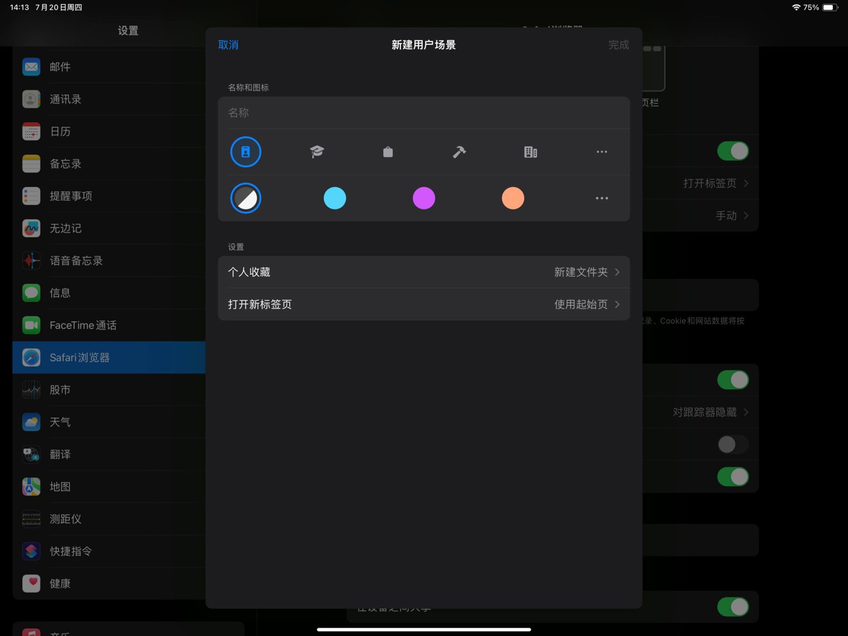
Task: Select the graduation cap profile icon
Action: click(x=317, y=151)
